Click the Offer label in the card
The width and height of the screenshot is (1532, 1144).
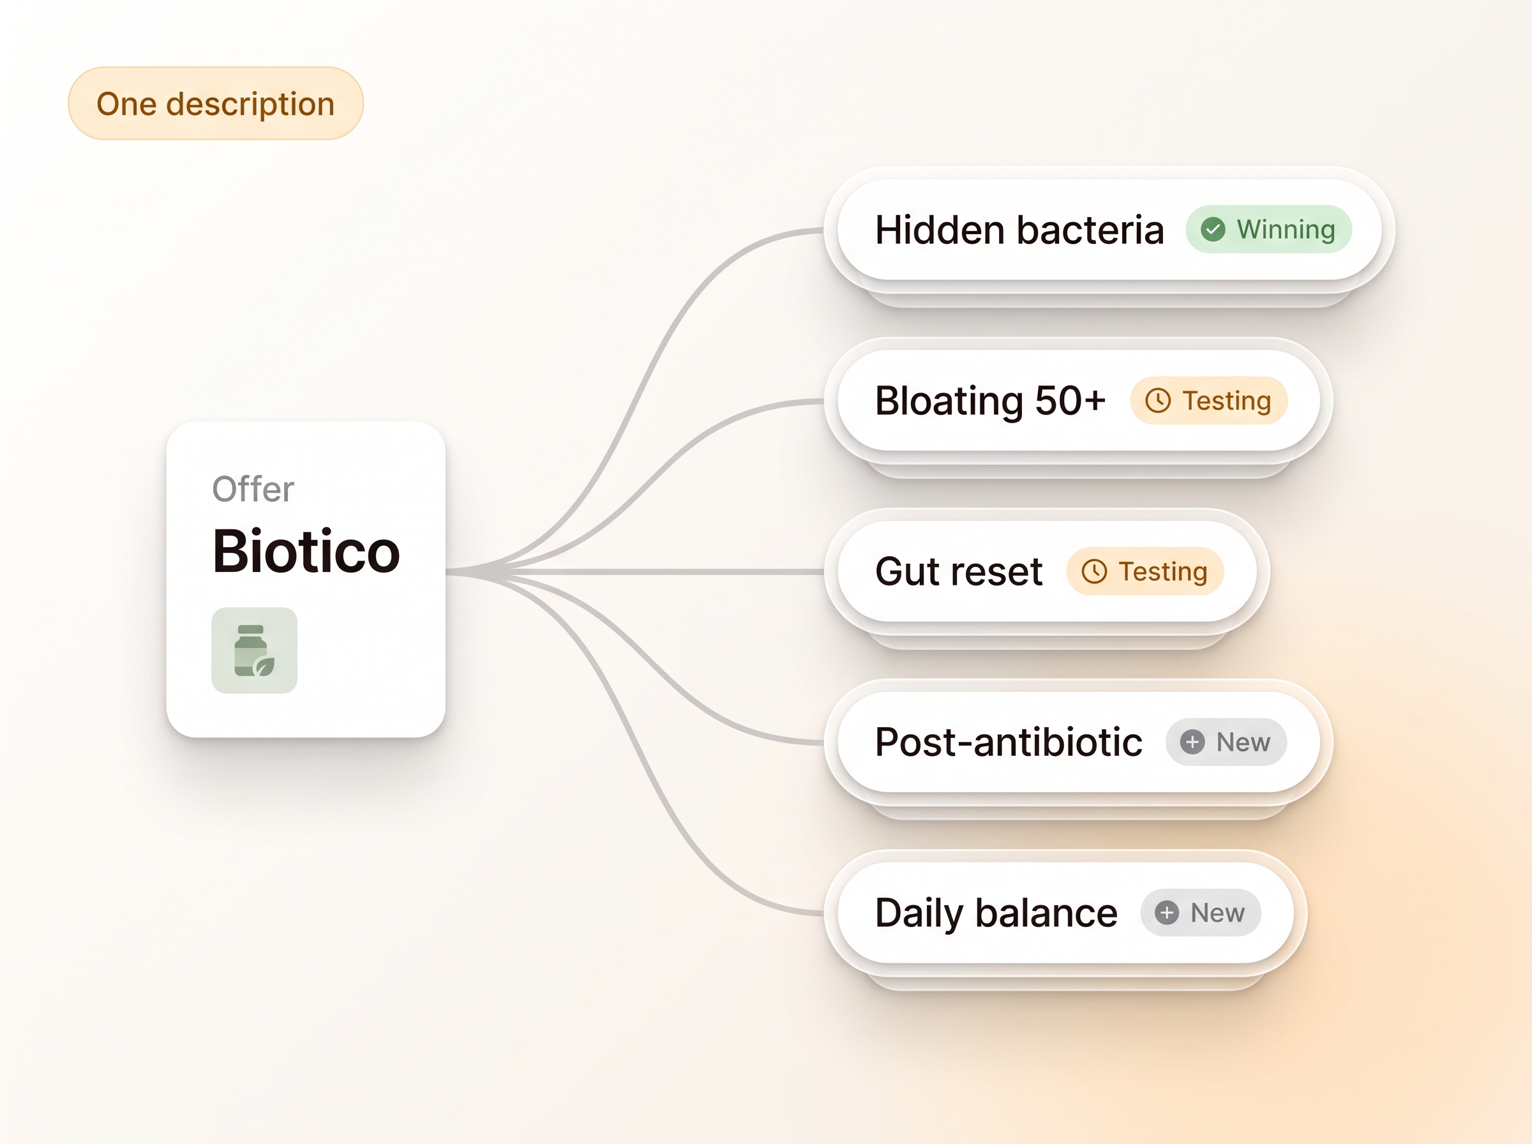(x=253, y=489)
